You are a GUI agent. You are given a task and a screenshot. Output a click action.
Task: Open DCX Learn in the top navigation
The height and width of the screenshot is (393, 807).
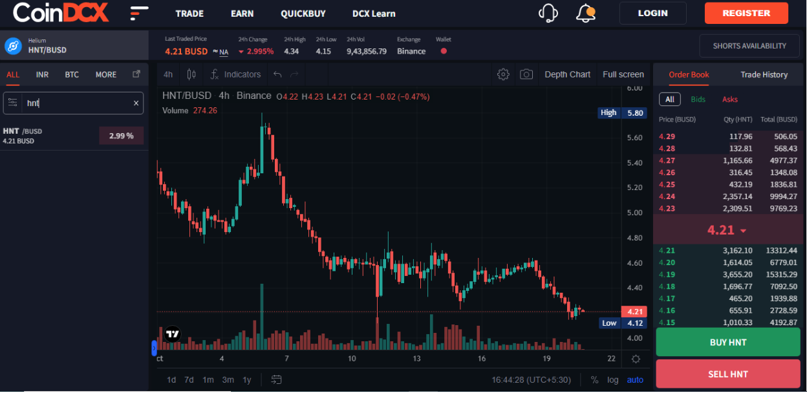374,14
